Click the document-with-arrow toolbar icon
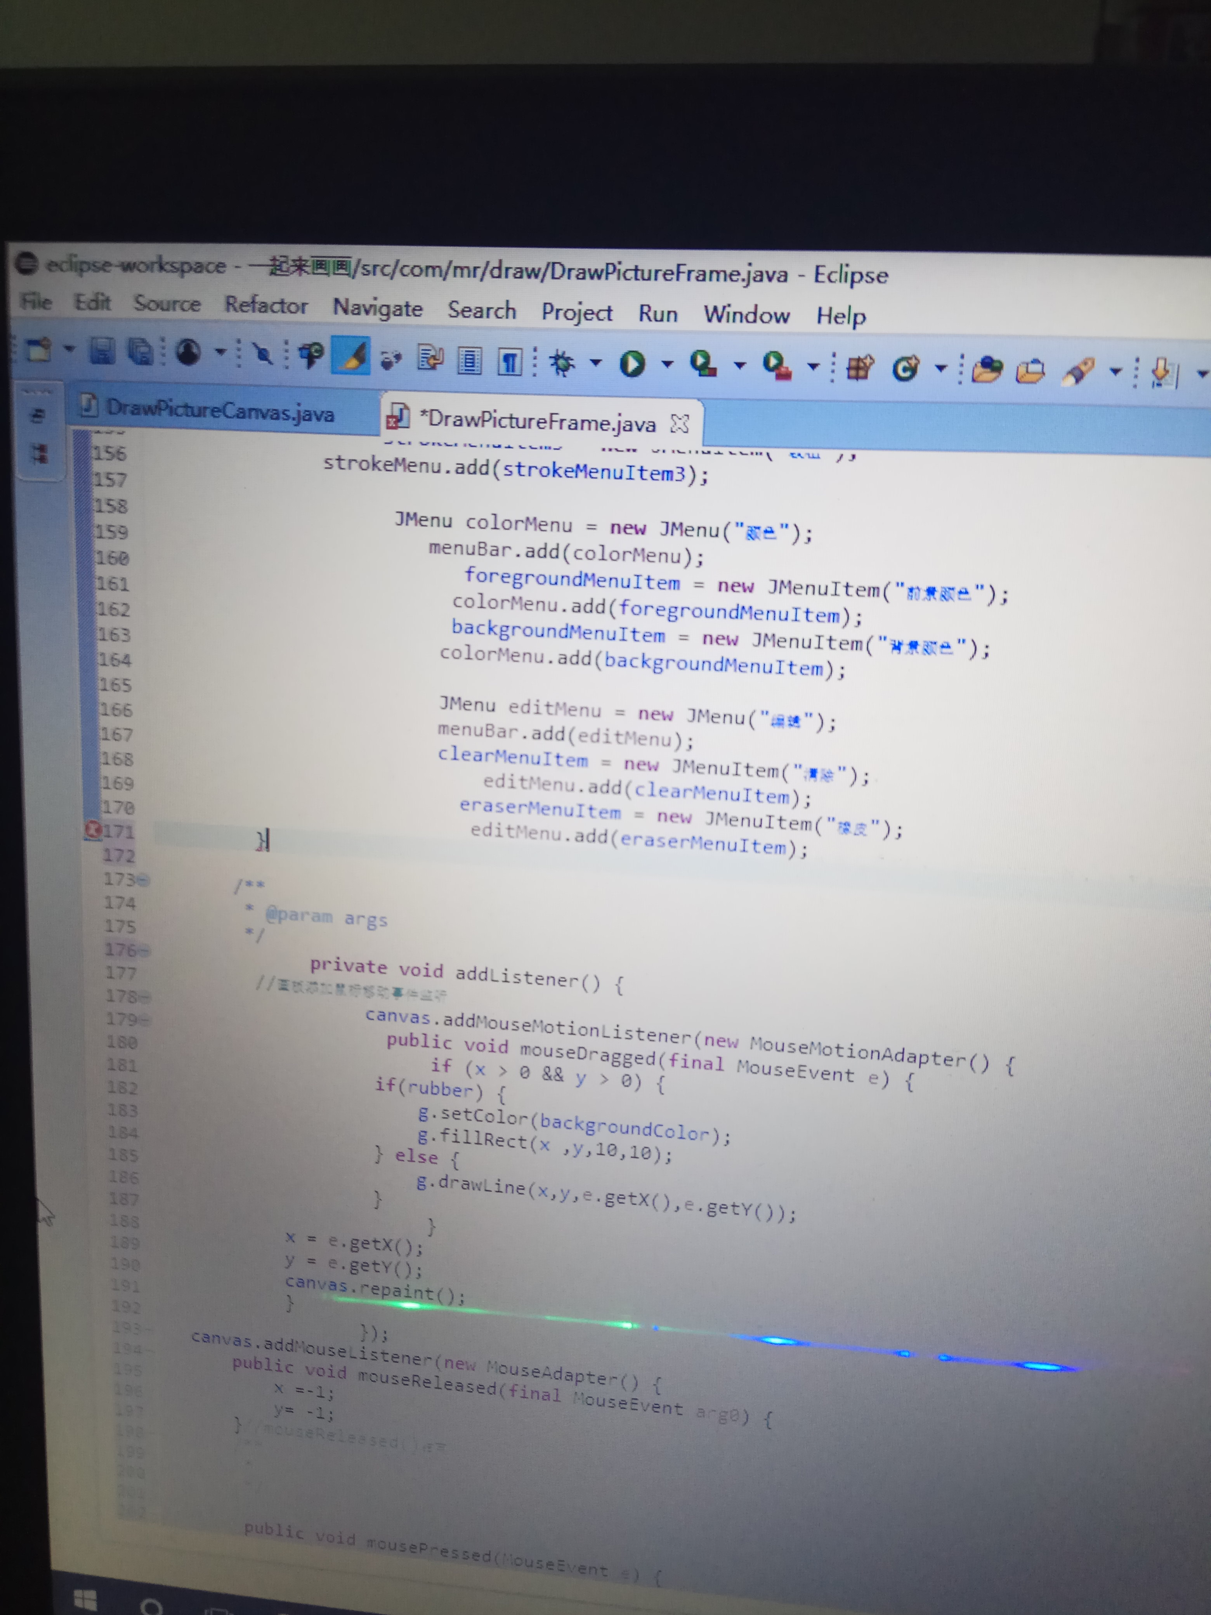The image size is (1211, 1615). tap(430, 358)
